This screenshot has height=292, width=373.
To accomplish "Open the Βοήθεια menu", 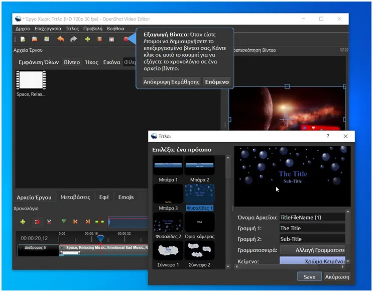I will click(115, 29).
